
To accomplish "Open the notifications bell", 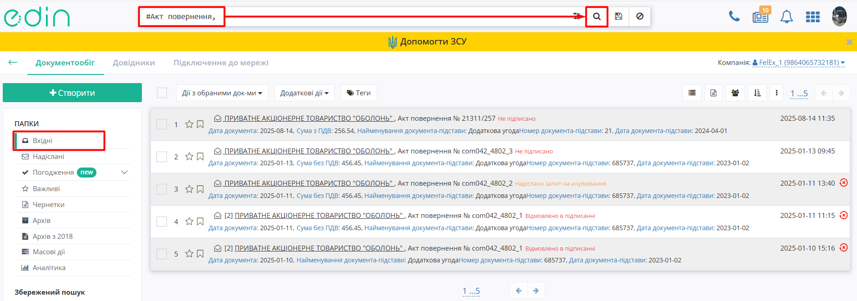I will click(786, 17).
